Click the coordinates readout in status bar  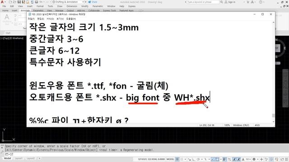[152, 159]
